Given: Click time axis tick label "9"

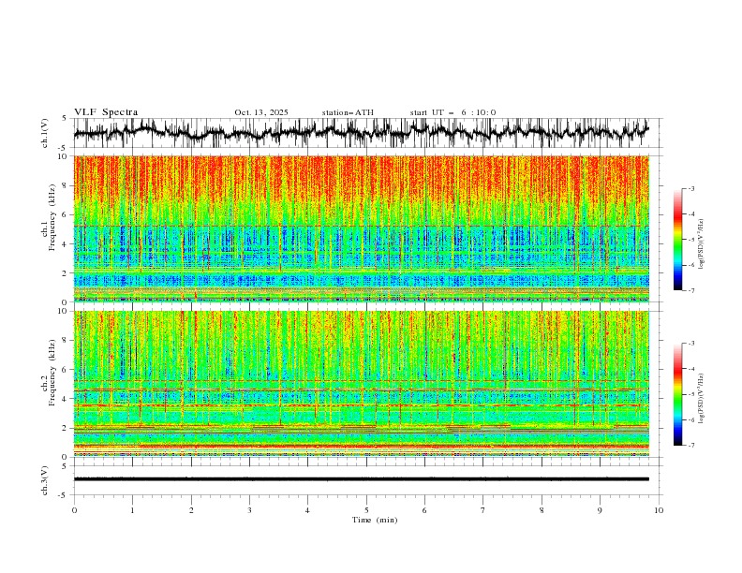Looking at the screenshot, I should tap(600, 510).
